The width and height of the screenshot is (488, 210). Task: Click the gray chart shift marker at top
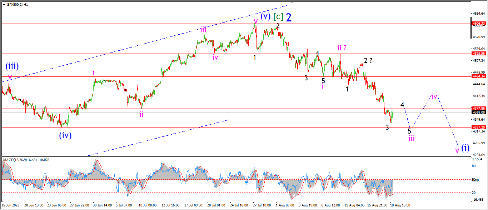(293, 2)
